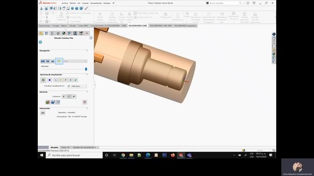314x176 pixels.
Task: Open the Edición menu
Action: pos(73,3)
